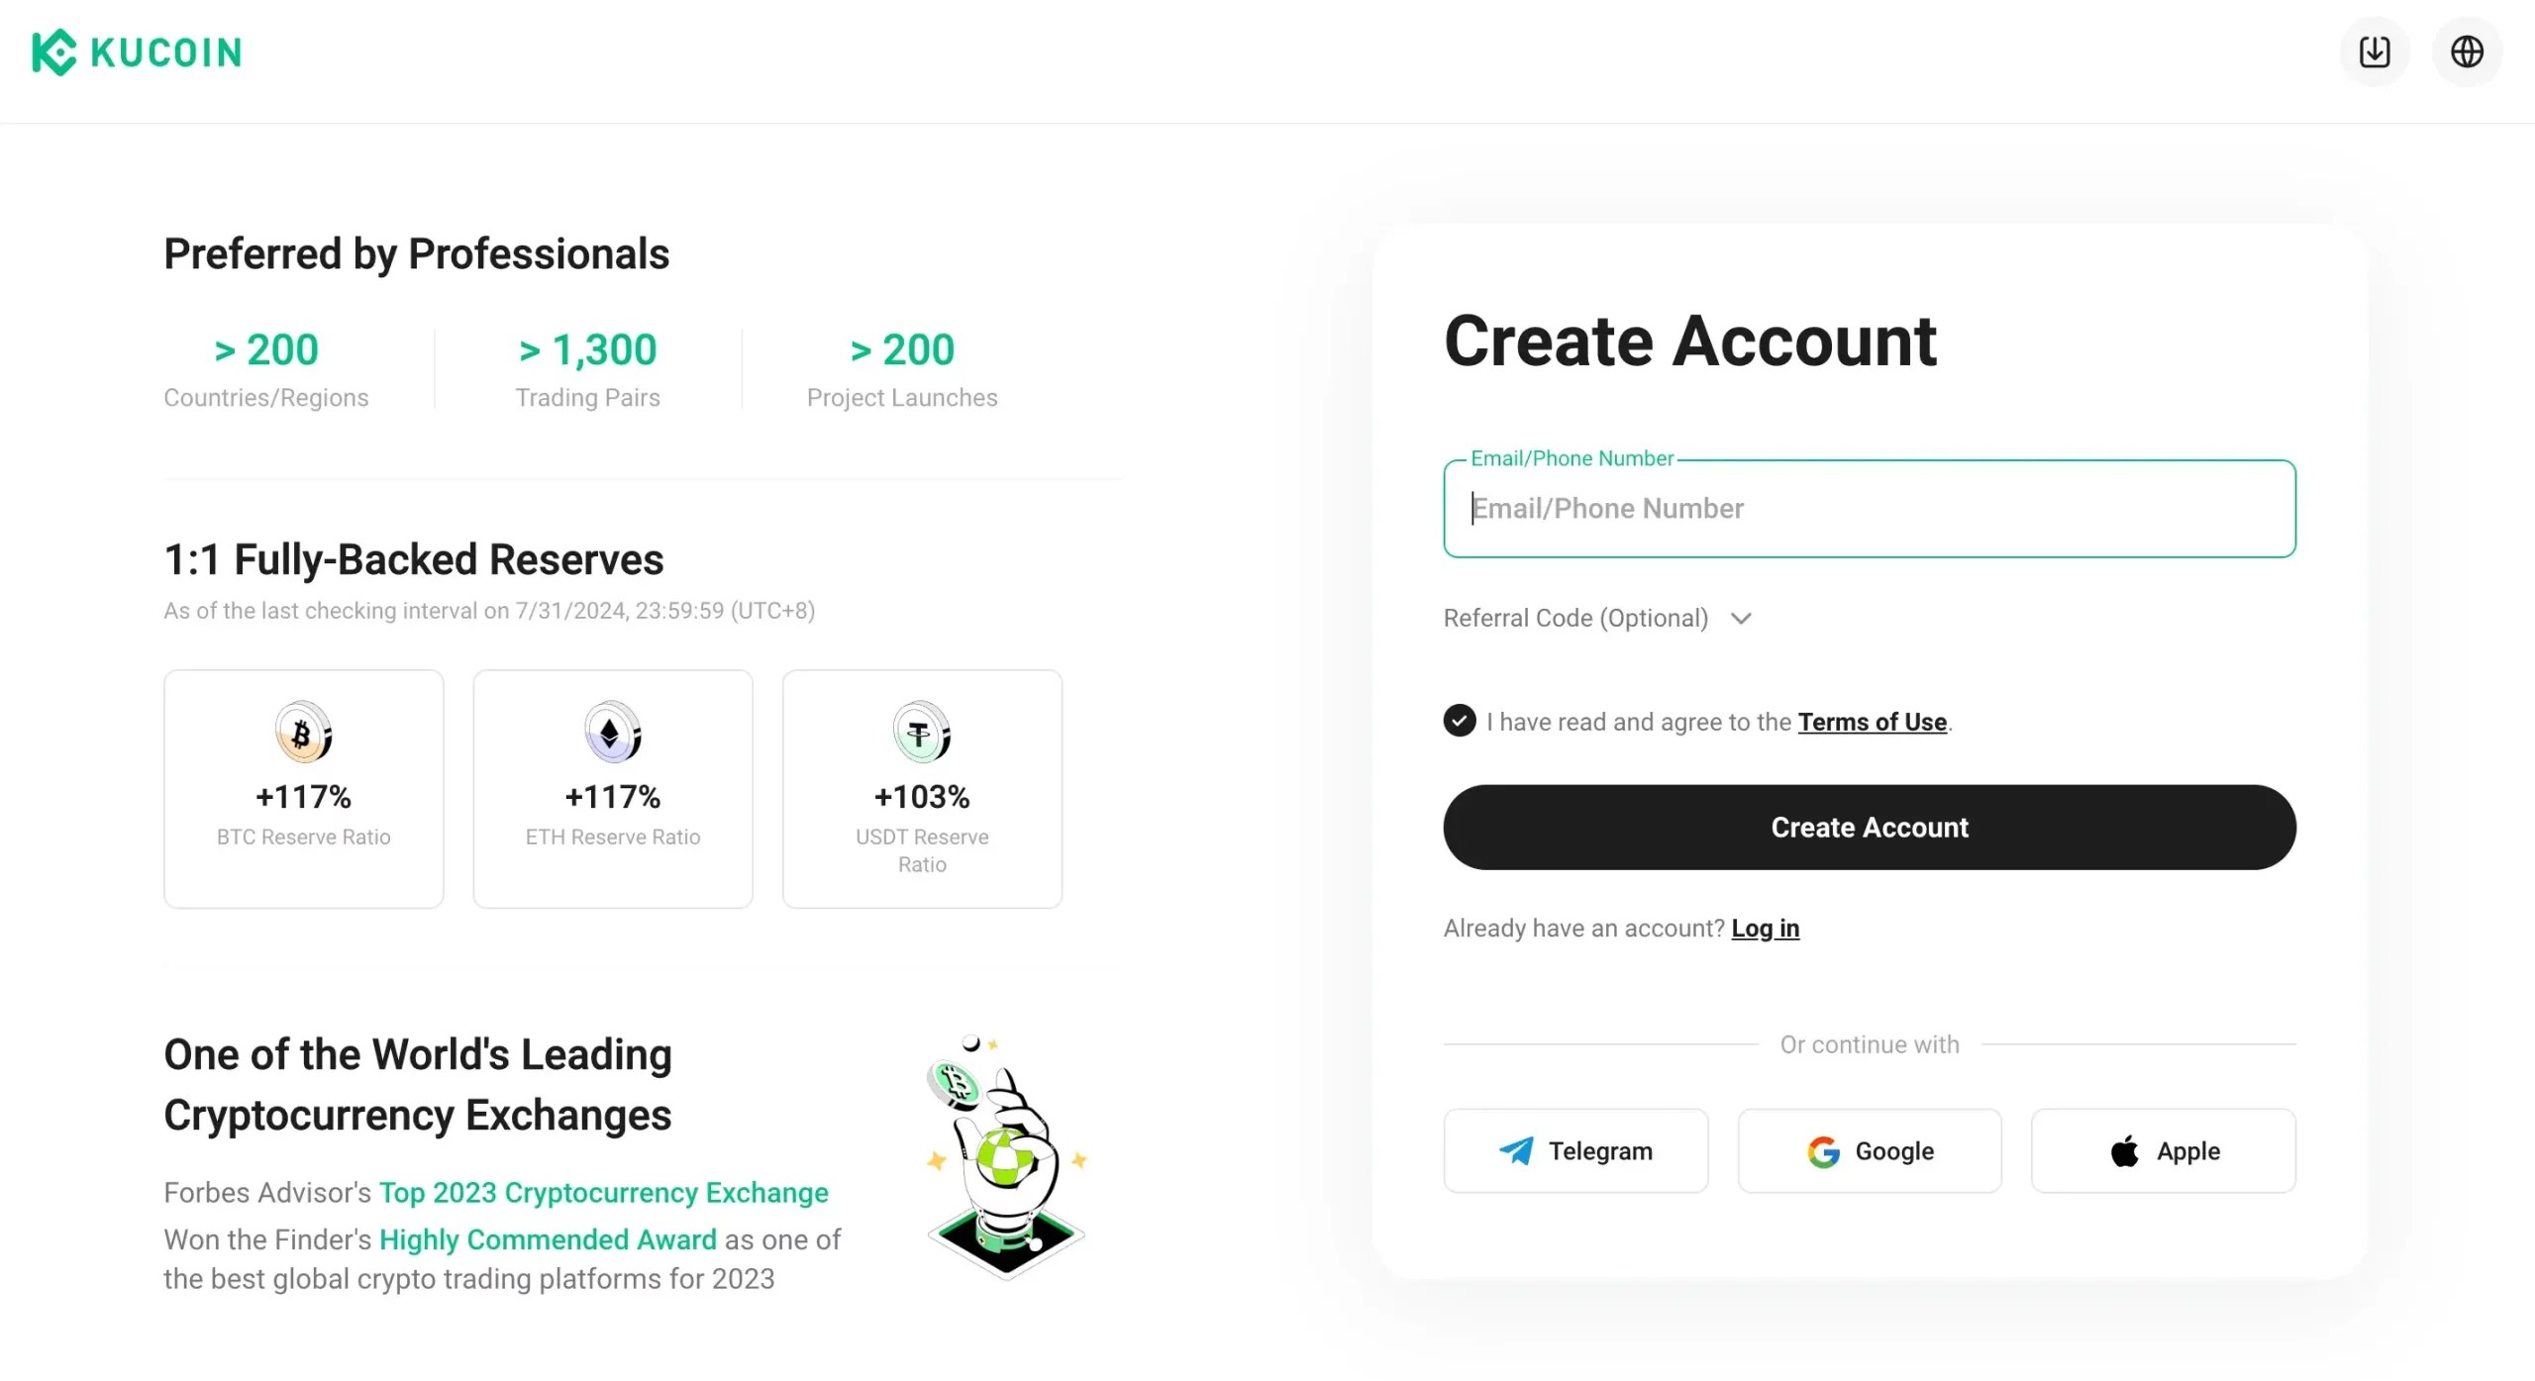The width and height of the screenshot is (2535, 1381).
Task: Click the Apple icon
Action: (x=2123, y=1150)
